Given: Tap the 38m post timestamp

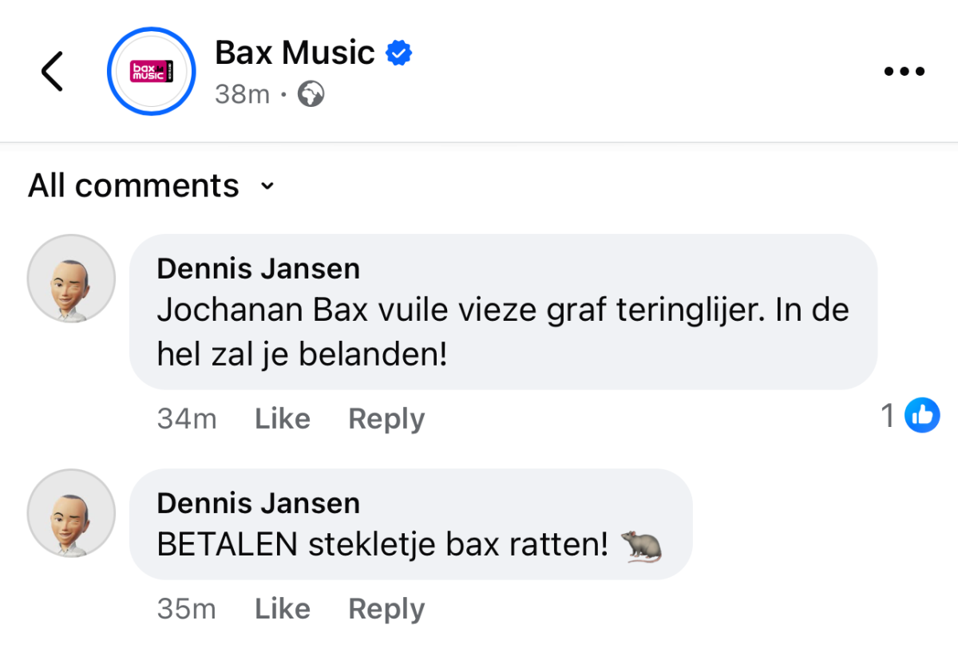Looking at the screenshot, I should point(242,95).
